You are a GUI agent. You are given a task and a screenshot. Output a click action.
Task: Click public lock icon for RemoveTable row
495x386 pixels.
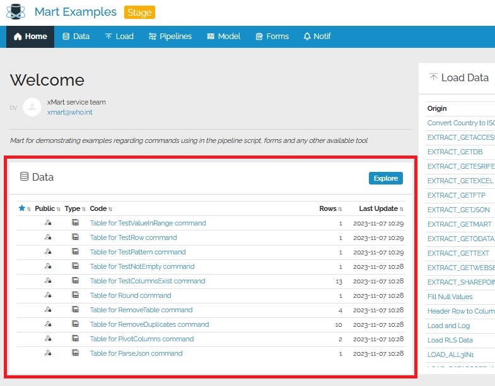[48, 310]
